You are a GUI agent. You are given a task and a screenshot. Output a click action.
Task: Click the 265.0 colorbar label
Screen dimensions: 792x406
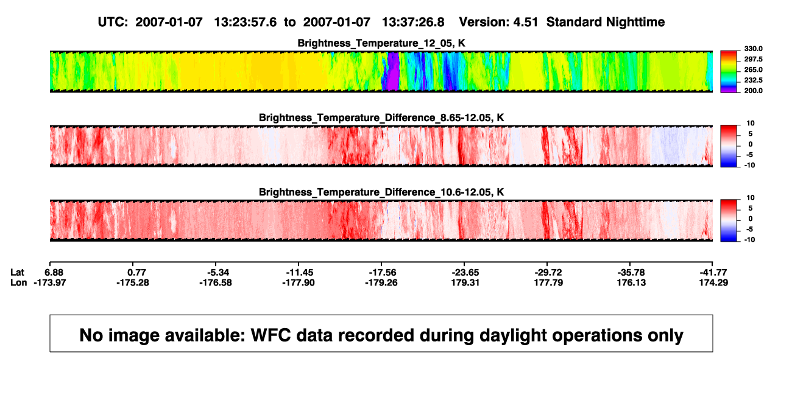point(754,70)
